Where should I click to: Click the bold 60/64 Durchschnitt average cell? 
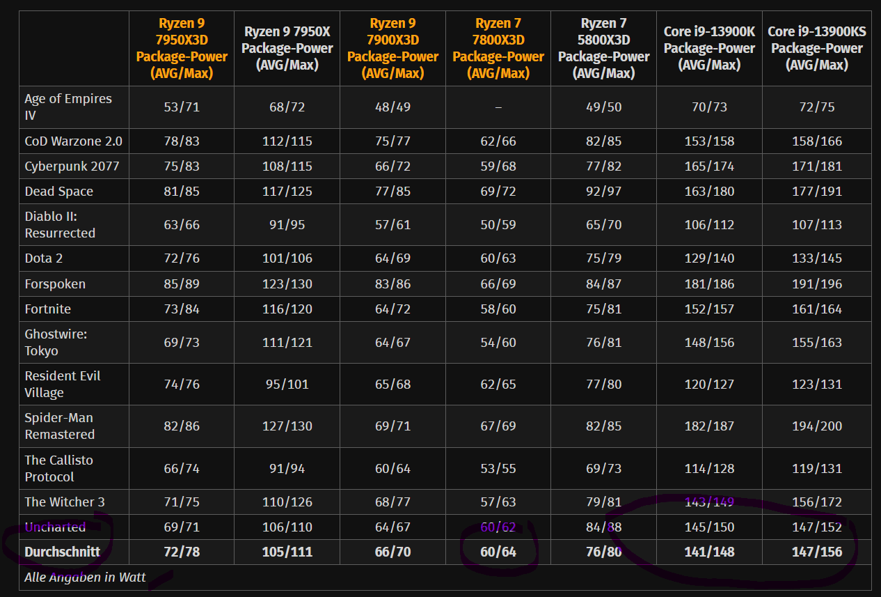[x=498, y=552]
